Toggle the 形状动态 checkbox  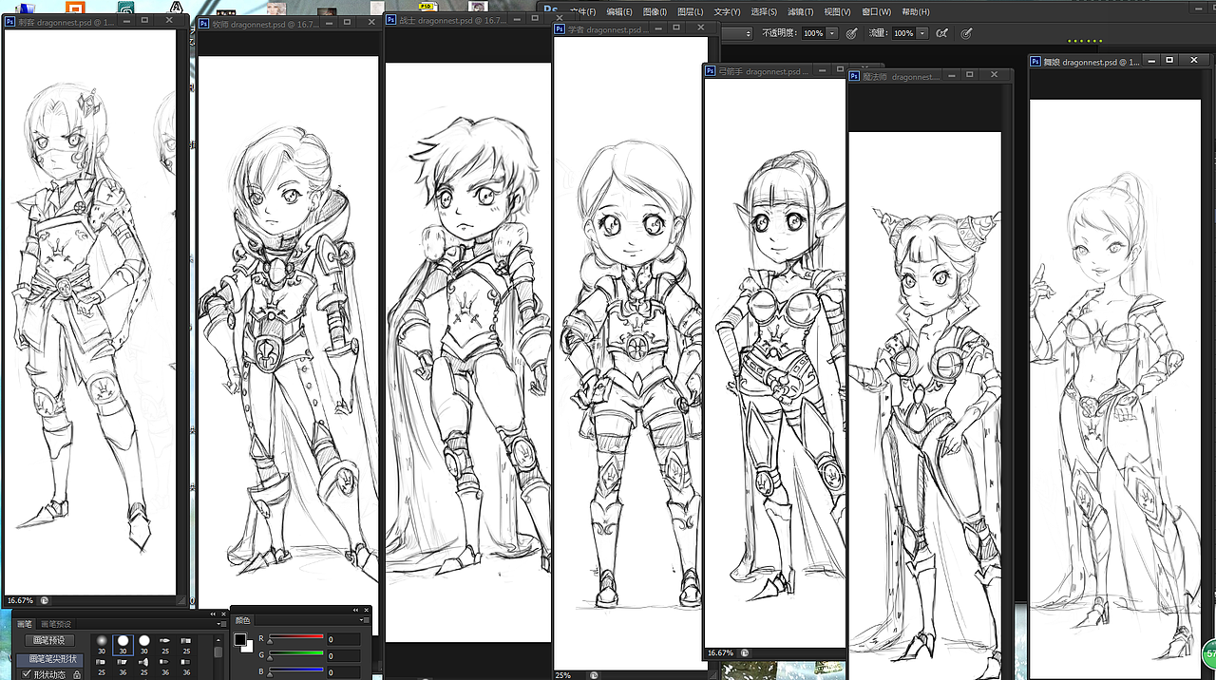tap(27, 674)
